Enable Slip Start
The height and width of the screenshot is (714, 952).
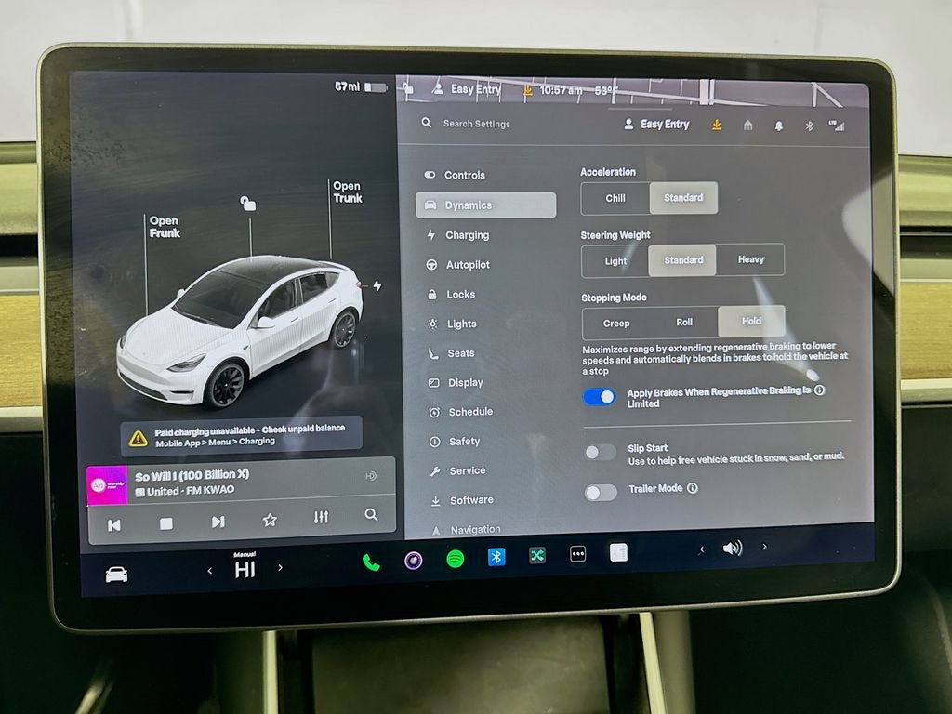coord(600,453)
